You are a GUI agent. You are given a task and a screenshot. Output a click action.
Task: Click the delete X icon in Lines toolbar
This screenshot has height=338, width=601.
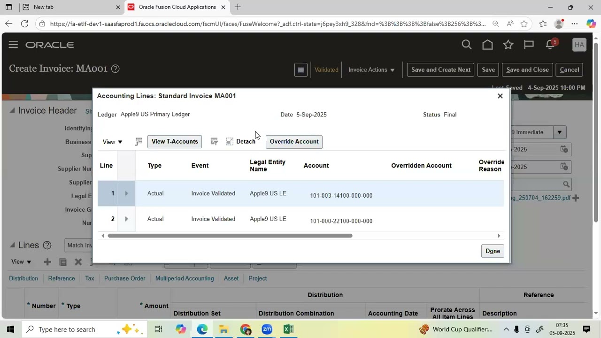coord(78,262)
